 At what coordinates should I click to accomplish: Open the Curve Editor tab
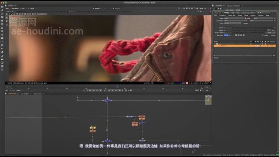pos(25,94)
